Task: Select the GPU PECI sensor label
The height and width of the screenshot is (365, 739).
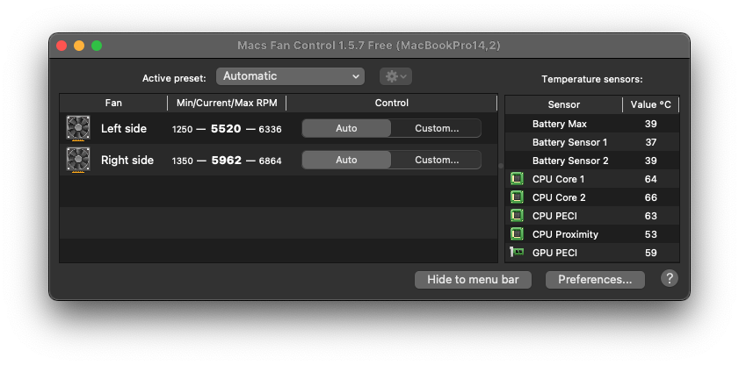Action: pos(554,253)
